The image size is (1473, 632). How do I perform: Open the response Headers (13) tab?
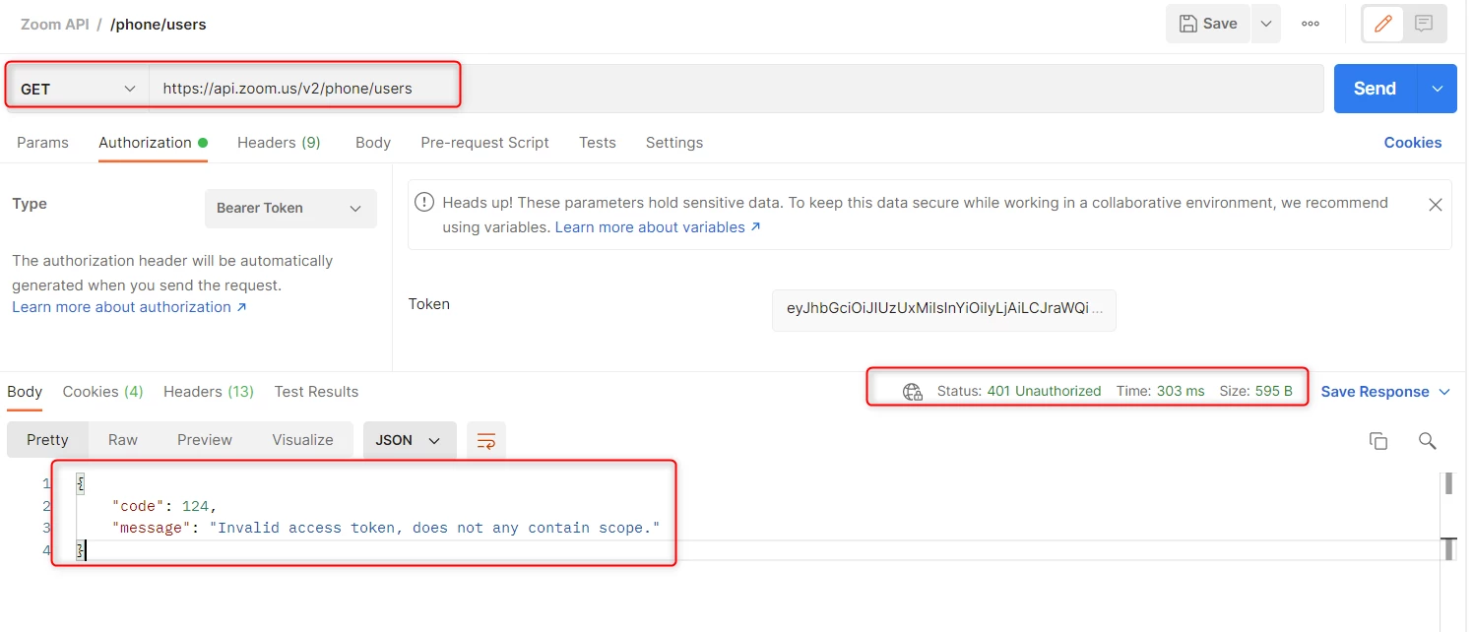pos(209,392)
